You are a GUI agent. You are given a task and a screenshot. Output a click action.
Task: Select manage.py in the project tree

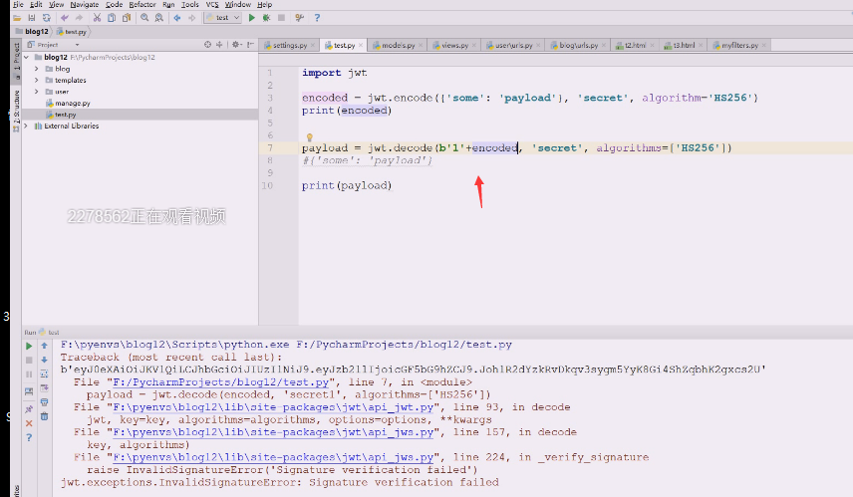[x=73, y=103]
